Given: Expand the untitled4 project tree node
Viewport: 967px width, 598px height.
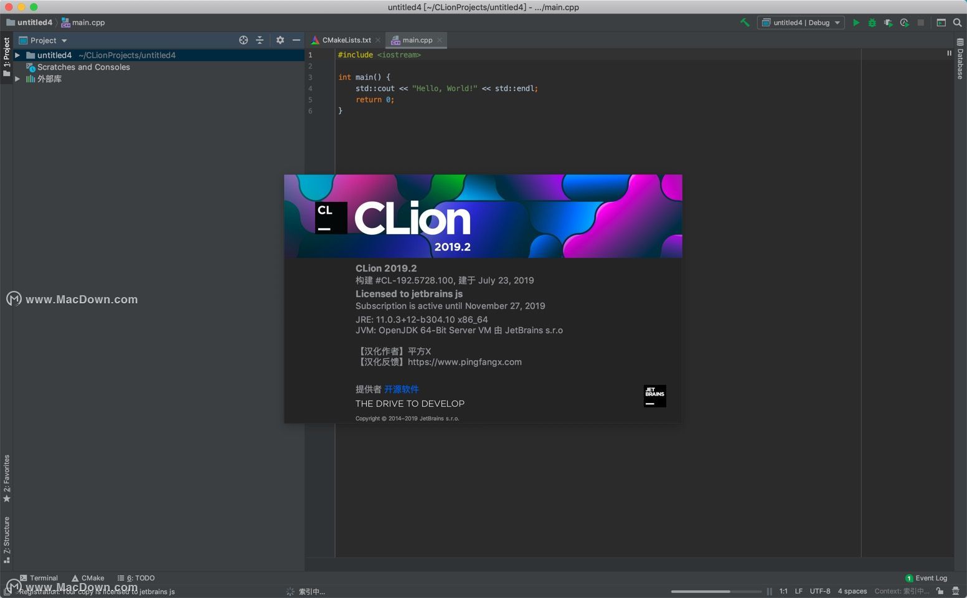Looking at the screenshot, I should coord(17,55).
